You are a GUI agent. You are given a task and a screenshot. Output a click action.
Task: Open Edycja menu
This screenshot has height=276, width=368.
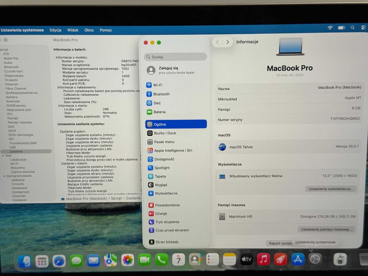[x=55, y=30]
